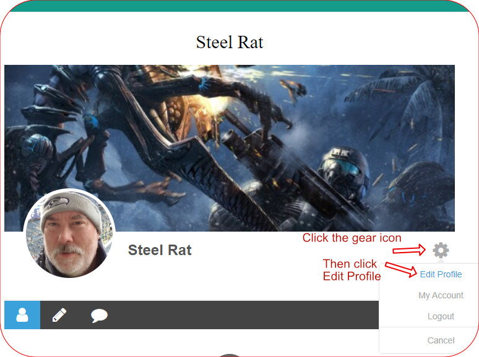Image resolution: width=479 pixels, height=357 pixels.
Task: Click the red arrow pointing at Edit Profile
Action: pyautogui.click(x=401, y=269)
